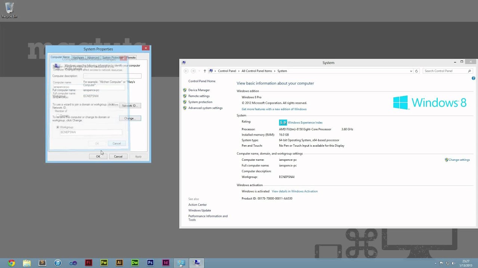Go back in System window

coord(186,71)
